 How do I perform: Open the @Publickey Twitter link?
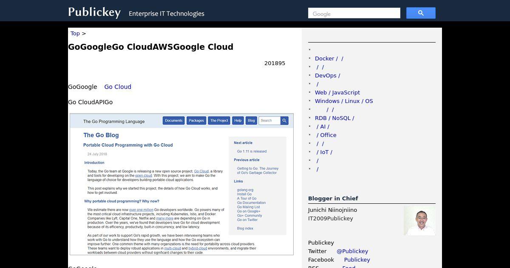tap(352, 251)
